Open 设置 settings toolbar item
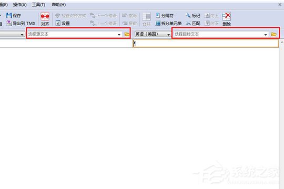Screen dimensions: 284x189 (63, 23)
